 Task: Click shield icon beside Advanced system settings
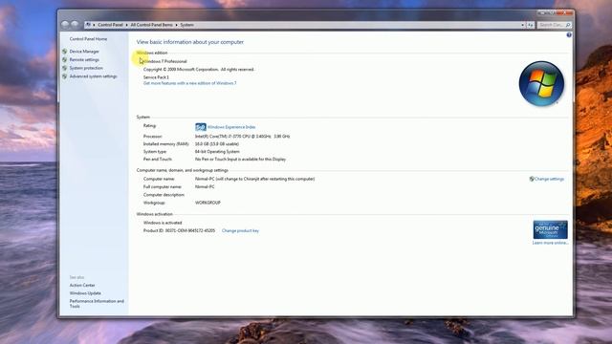pyautogui.click(x=65, y=76)
